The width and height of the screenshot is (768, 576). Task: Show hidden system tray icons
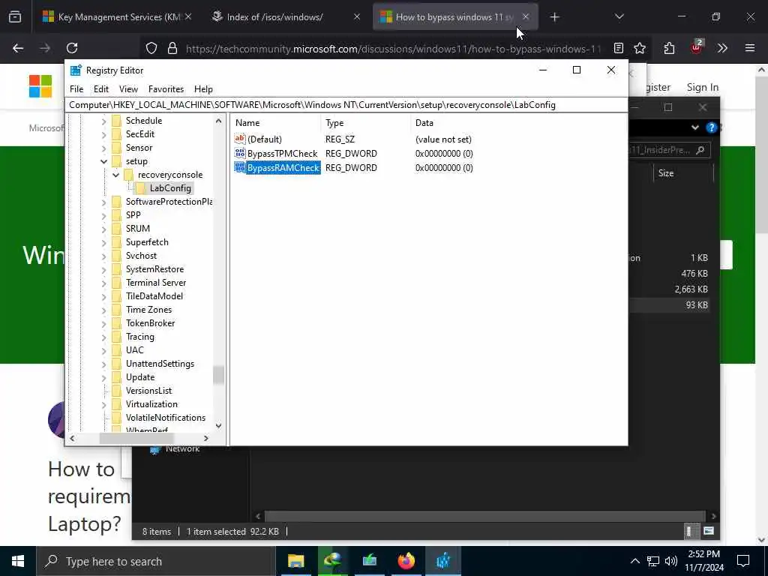coord(634,561)
